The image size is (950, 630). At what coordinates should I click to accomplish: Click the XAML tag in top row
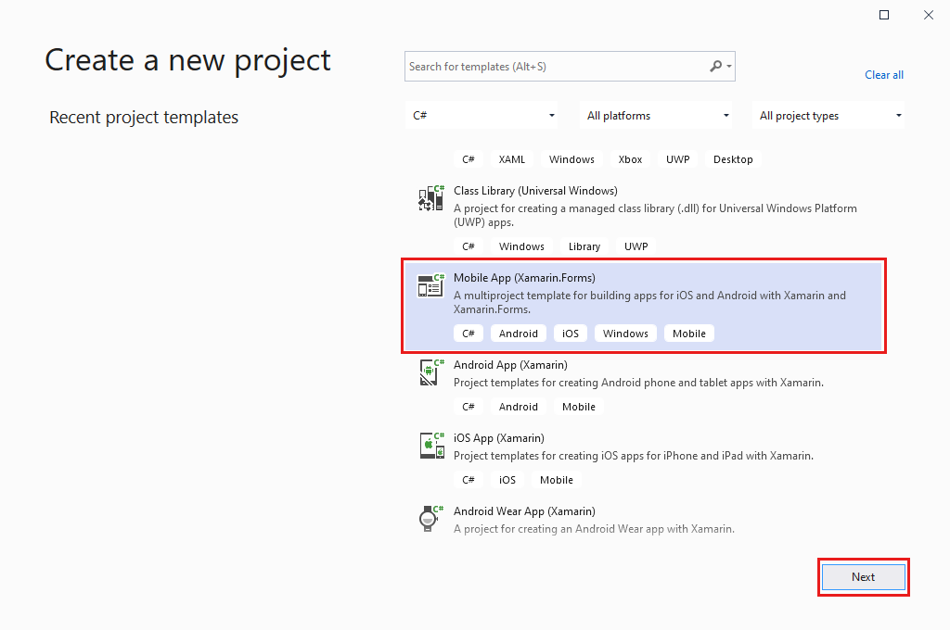click(x=512, y=159)
